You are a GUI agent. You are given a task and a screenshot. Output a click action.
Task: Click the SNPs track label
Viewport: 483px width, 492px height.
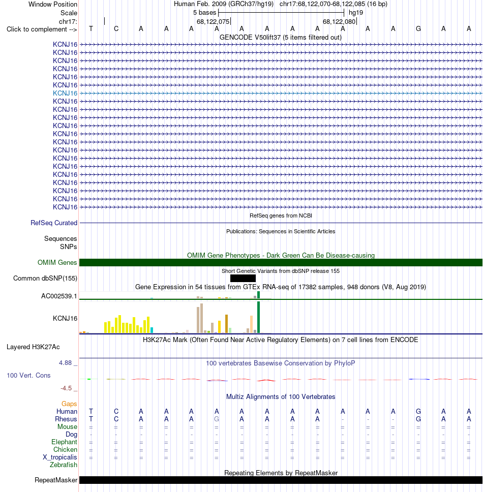click(69, 247)
